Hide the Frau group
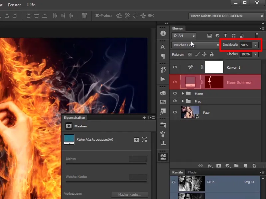The width and height of the screenshot is (266, 199). [175, 101]
